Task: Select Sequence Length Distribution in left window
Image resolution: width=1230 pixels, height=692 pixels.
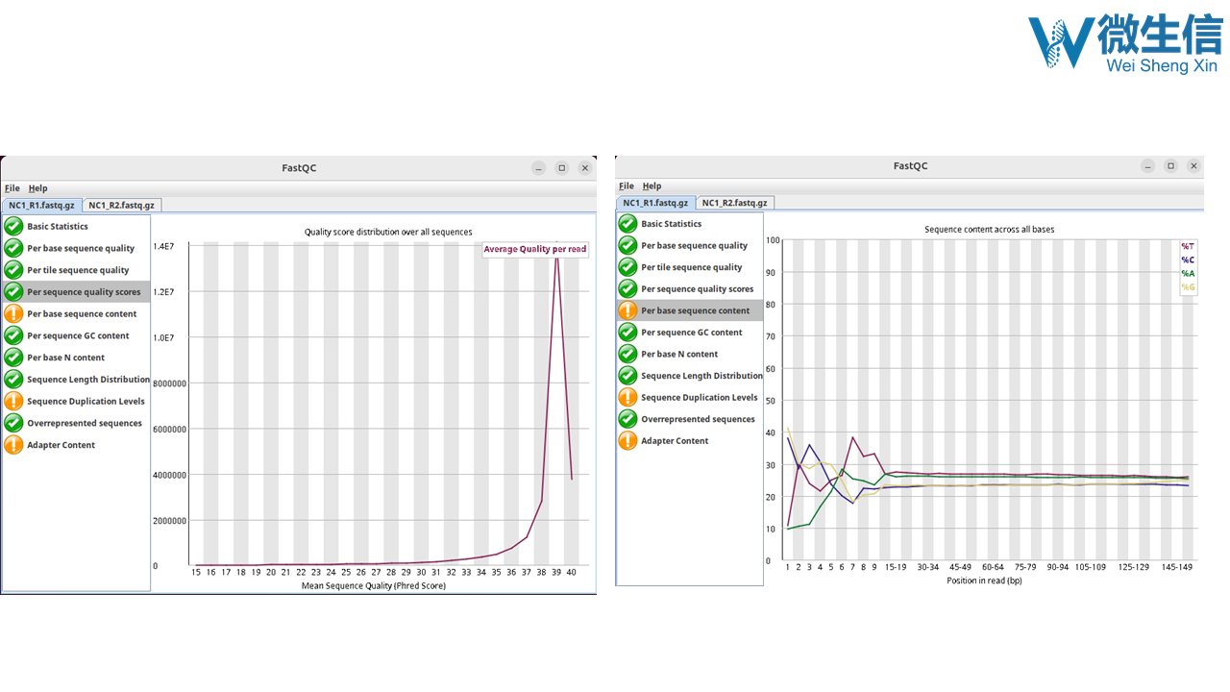Action: (x=88, y=380)
